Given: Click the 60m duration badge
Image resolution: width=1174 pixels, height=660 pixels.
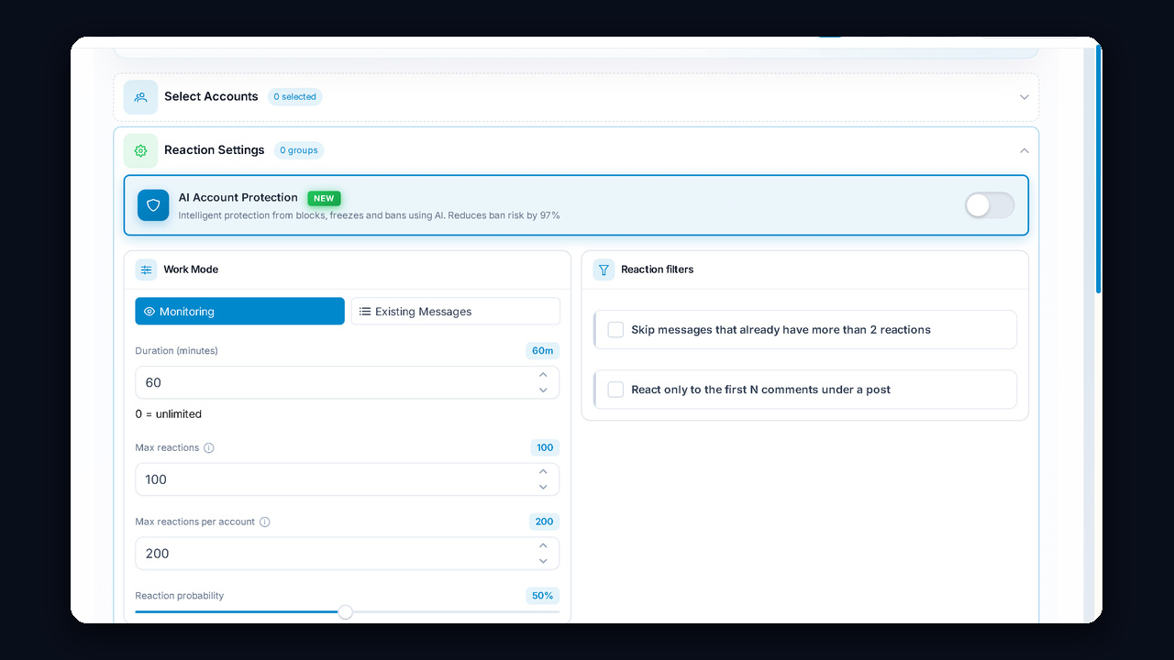Looking at the screenshot, I should click(x=542, y=351).
